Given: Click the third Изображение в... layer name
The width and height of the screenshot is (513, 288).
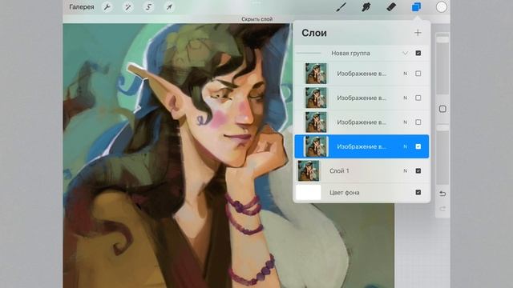Looking at the screenshot, I should point(362,122).
